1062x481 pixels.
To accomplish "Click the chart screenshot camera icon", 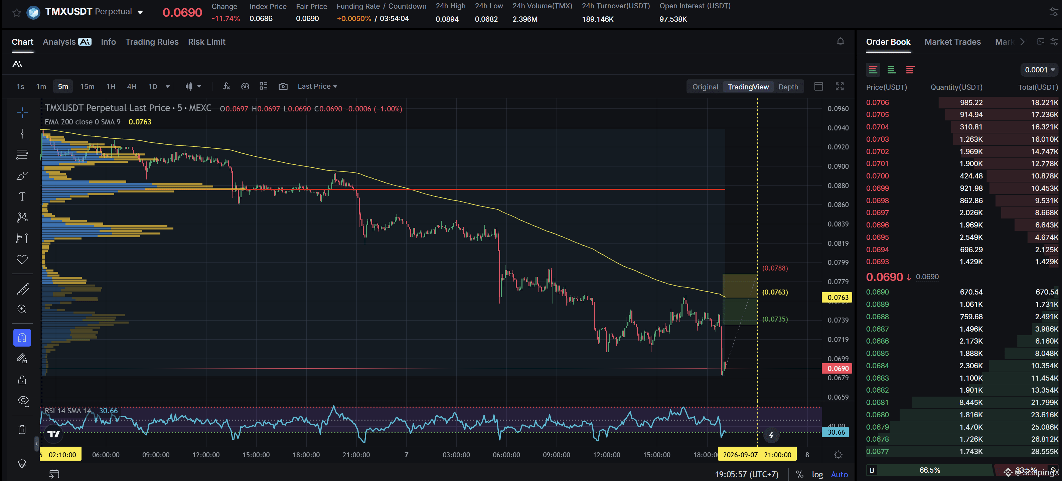I will (283, 86).
